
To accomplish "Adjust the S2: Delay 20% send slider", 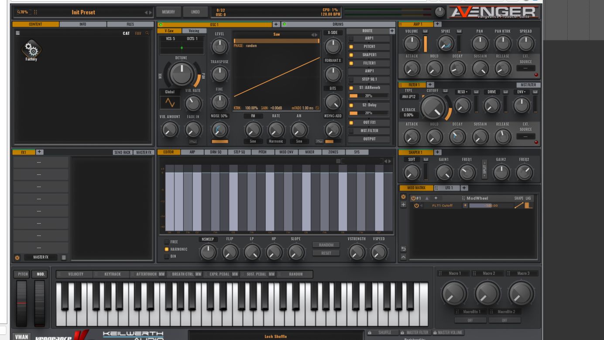I will [x=369, y=113].
